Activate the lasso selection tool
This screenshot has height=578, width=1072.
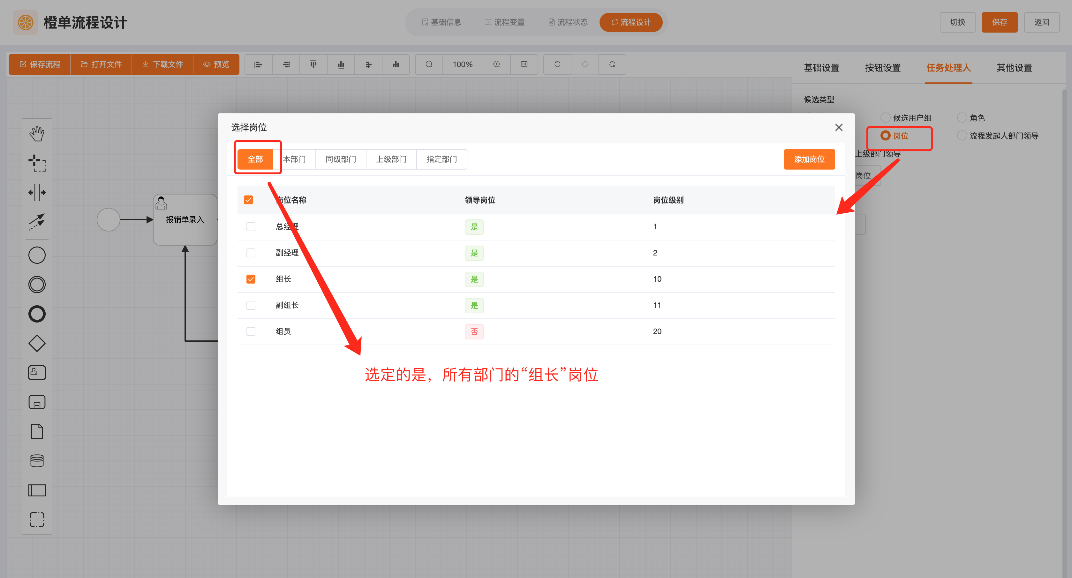point(37,163)
